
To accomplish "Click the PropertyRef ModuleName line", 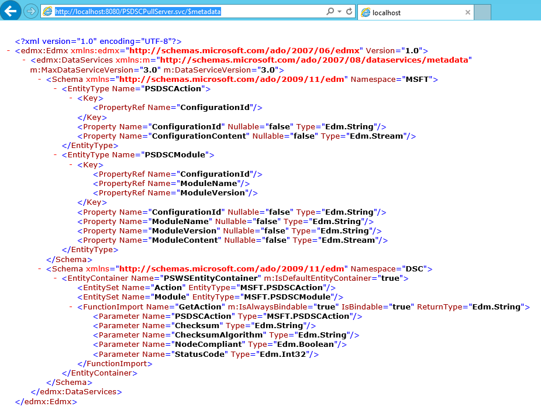I will pos(171,184).
